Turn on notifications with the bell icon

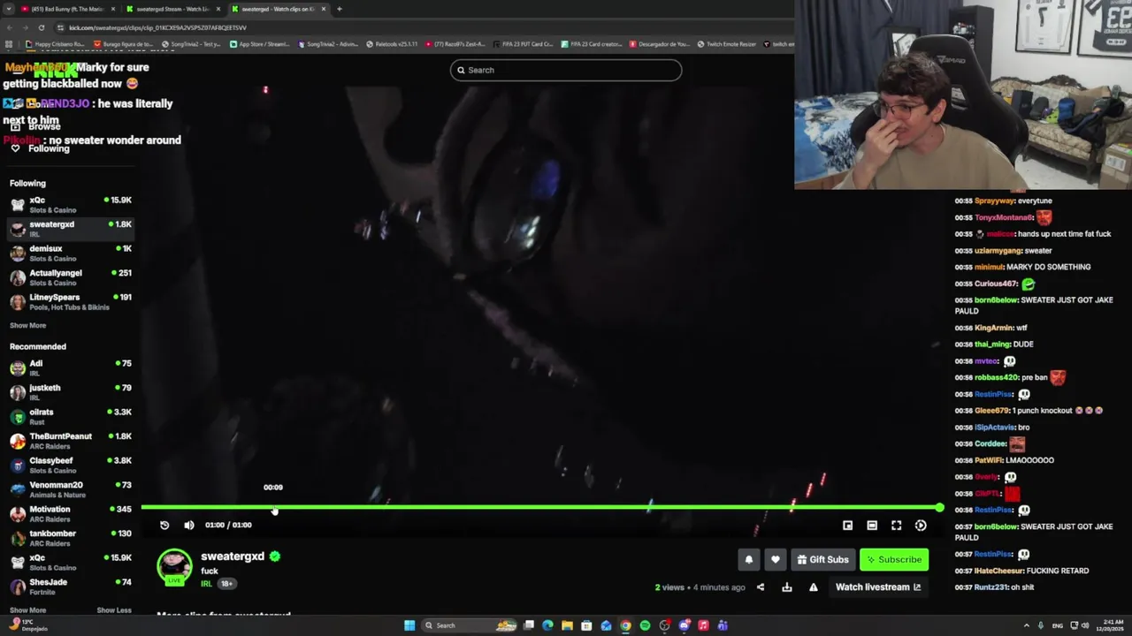749,559
